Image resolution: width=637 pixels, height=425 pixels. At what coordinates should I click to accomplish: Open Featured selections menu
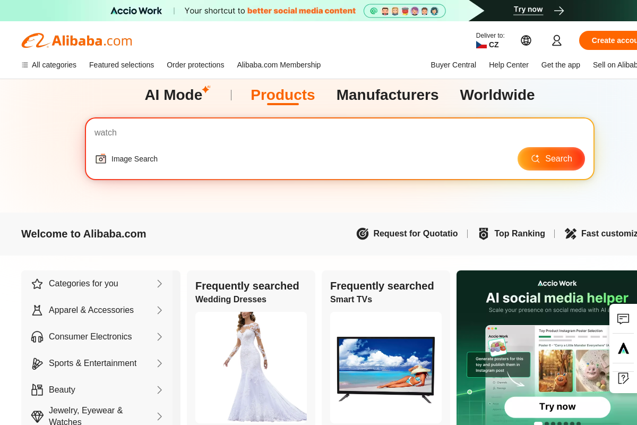point(122,65)
